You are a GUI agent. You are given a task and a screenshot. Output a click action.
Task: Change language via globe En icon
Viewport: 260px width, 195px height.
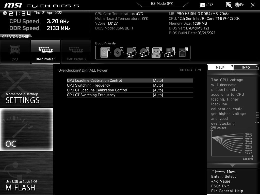click(240, 5)
